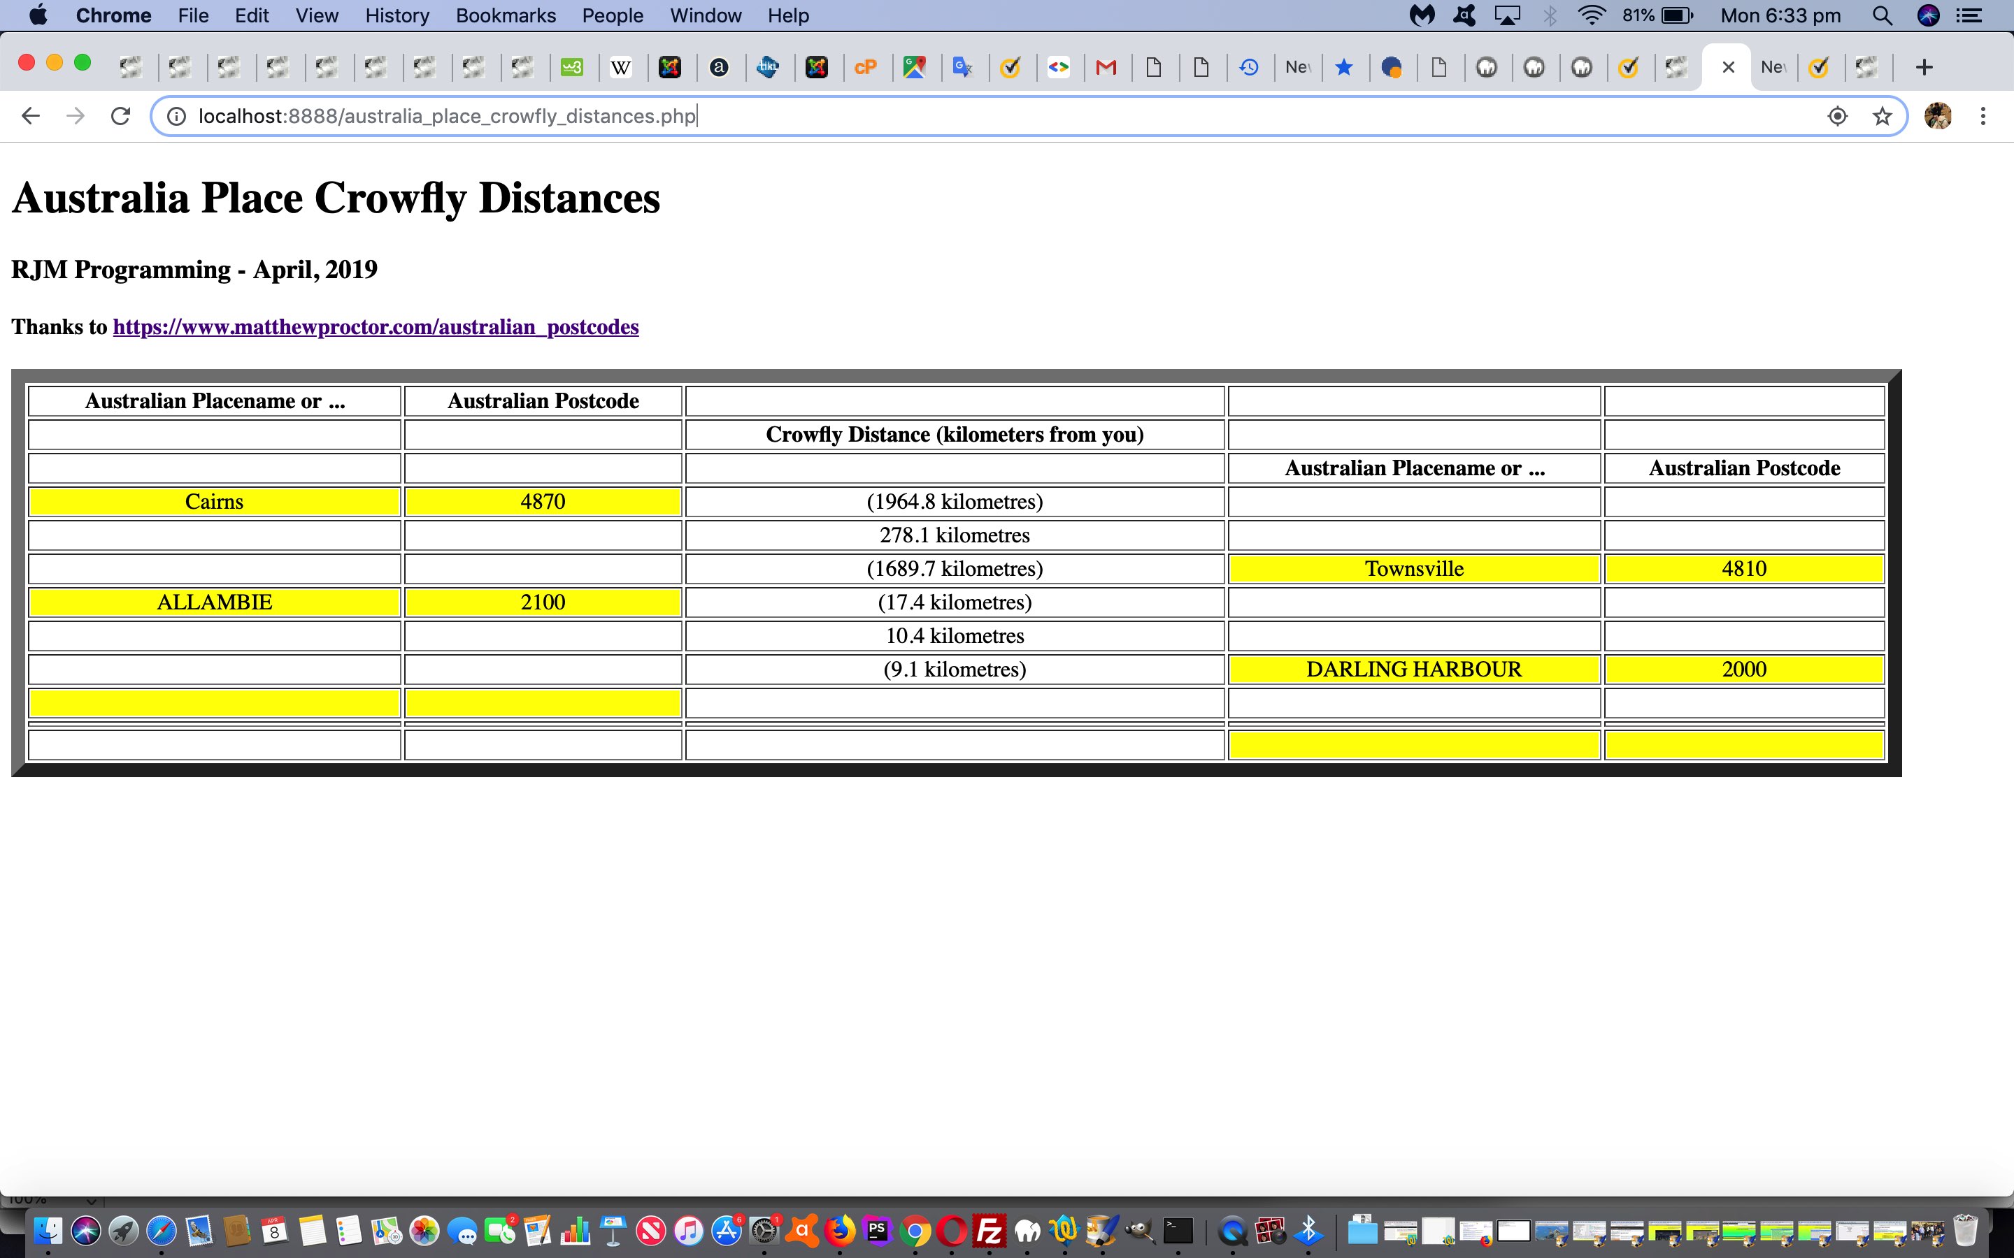This screenshot has height=1258, width=2014.
Task: Open the matthewproctor.com postcodes link
Action: [376, 327]
